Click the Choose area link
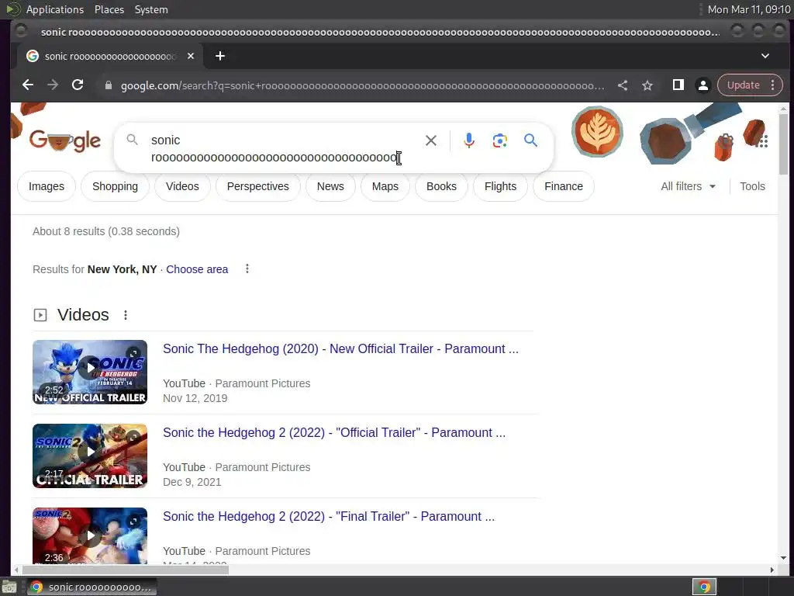Screen dimensions: 794x596 [197, 269]
